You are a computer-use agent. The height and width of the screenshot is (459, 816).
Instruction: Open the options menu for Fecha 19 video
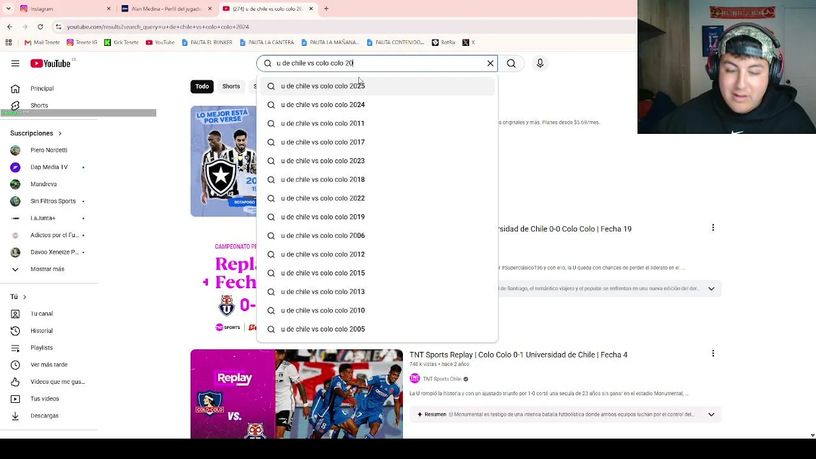pos(713,228)
